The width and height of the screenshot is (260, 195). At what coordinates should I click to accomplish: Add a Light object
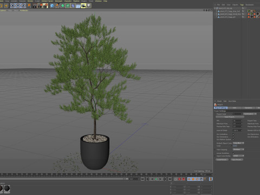coord(89,6)
